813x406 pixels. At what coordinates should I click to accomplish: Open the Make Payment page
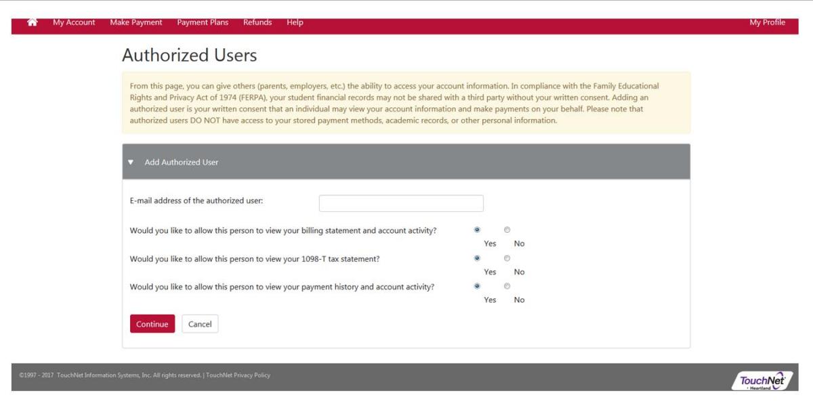click(x=135, y=22)
